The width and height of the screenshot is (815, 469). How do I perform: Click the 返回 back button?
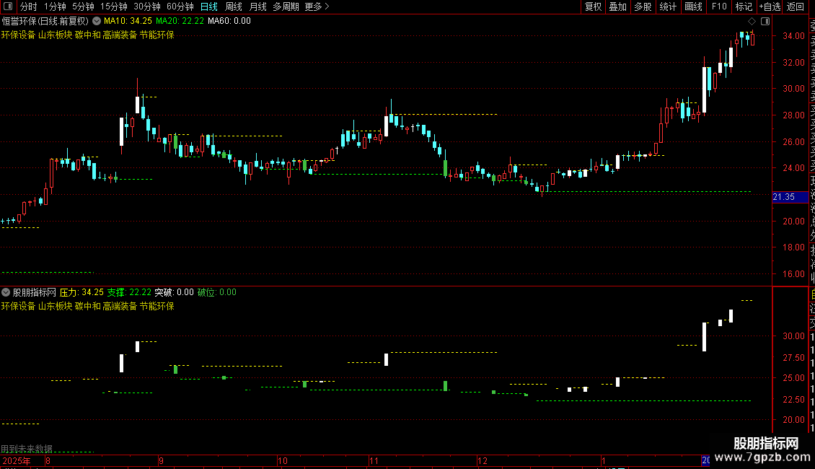pyautogui.click(x=796, y=6)
